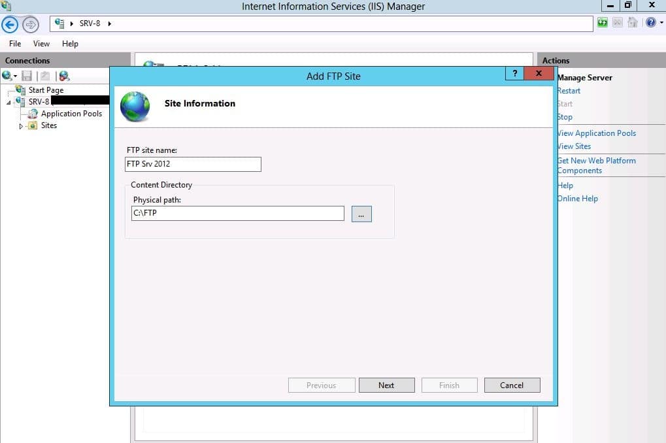Click the 'Site Information' heading

199,104
